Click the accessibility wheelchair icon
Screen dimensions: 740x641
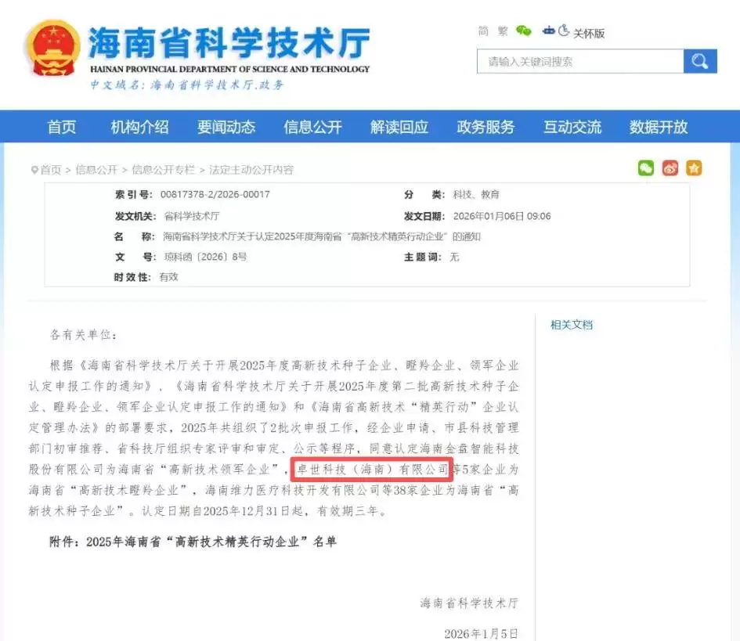[564, 31]
